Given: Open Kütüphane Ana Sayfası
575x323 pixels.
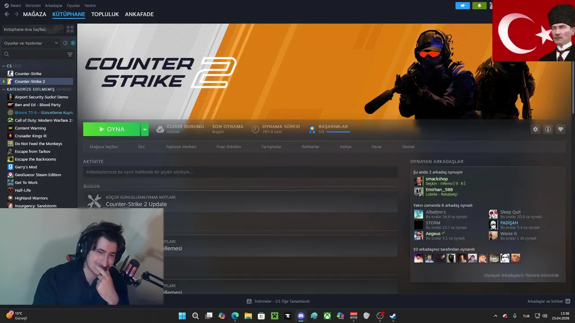Looking at the screenshot, I should [32, 29].
